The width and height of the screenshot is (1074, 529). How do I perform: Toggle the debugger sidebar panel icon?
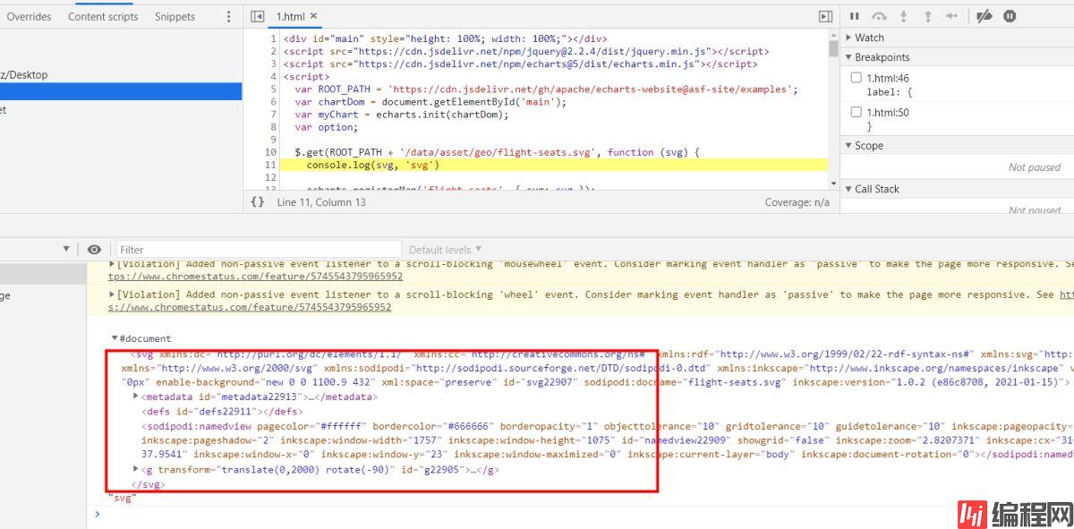[x=825, y=16]
